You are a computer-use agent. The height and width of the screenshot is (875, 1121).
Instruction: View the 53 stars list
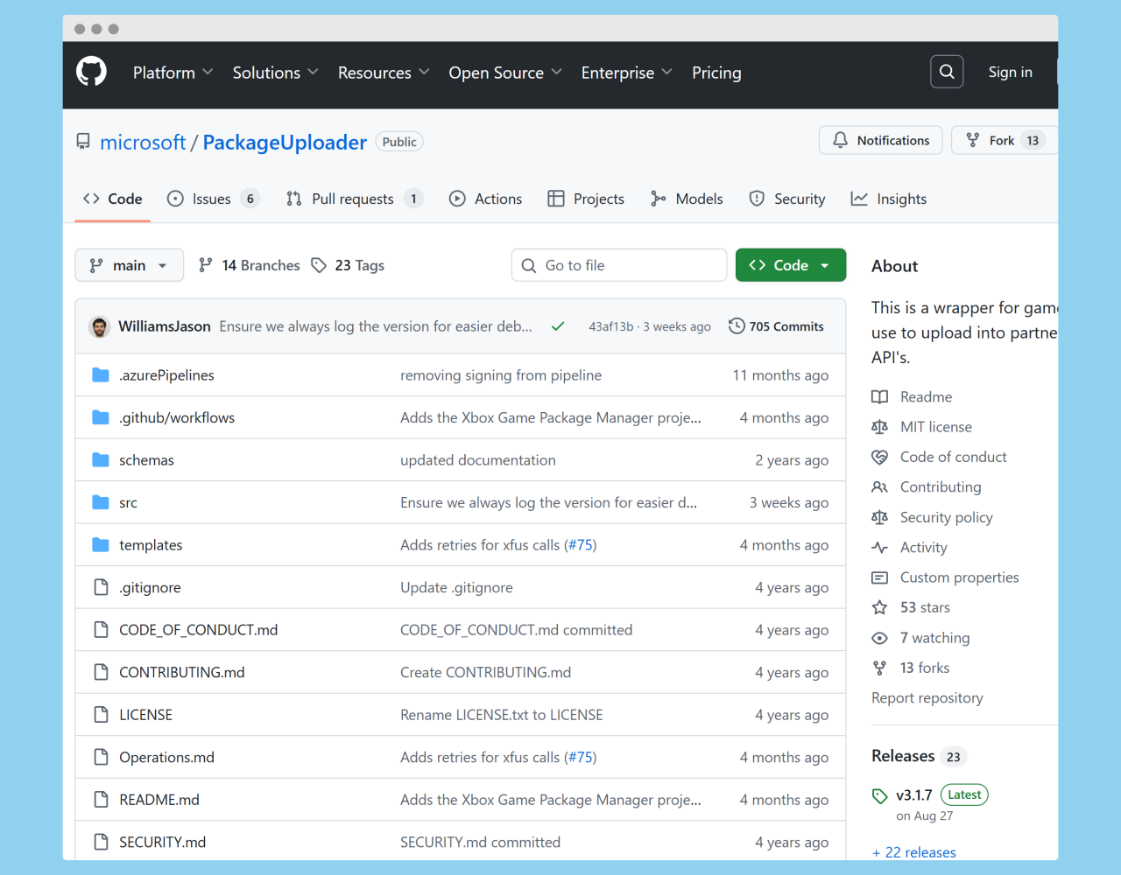click(x=924, y=607)
